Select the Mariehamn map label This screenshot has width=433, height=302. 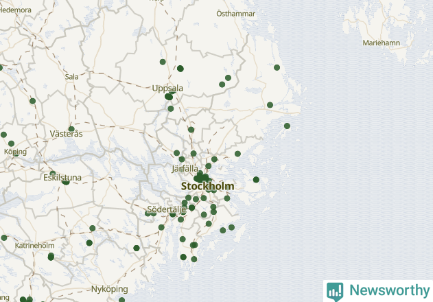[x=382, y=43]
